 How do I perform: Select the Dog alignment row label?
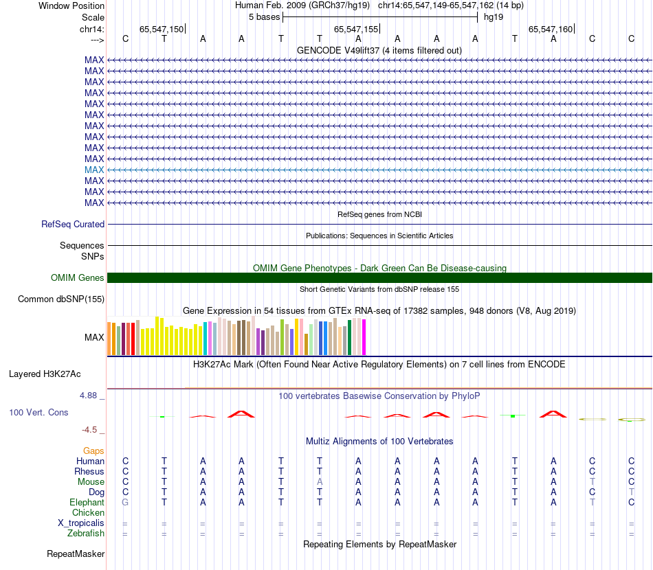(96, 492)
